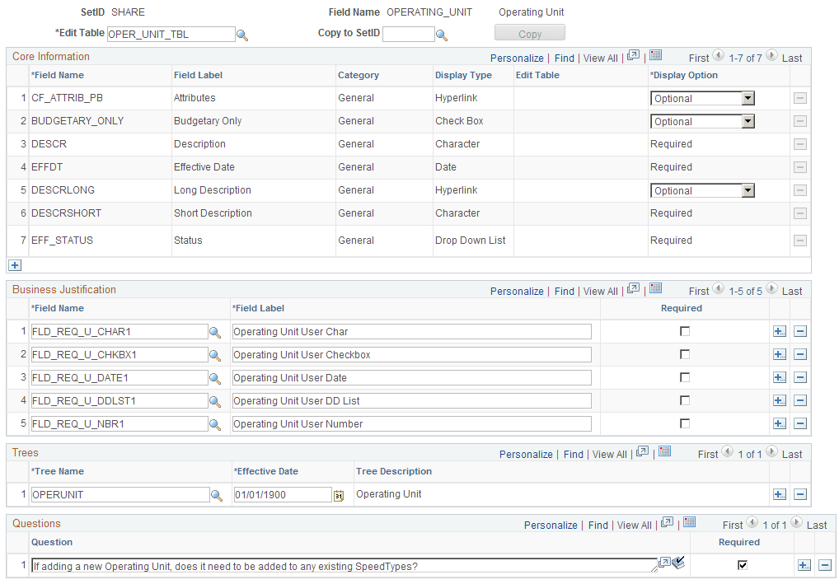839x584 pixels.
Task: Add row after FLD_REQ_U_CHAR1
Action: coord(780,332)
